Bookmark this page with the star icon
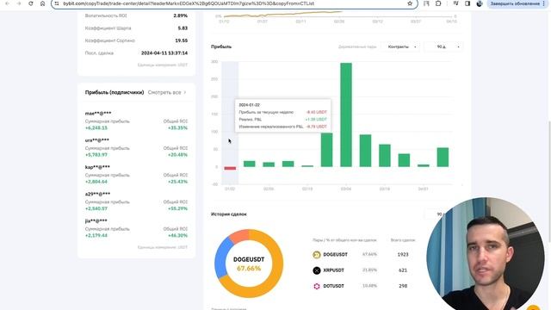This screenshot has height=310, width=551. coord(410,3)
